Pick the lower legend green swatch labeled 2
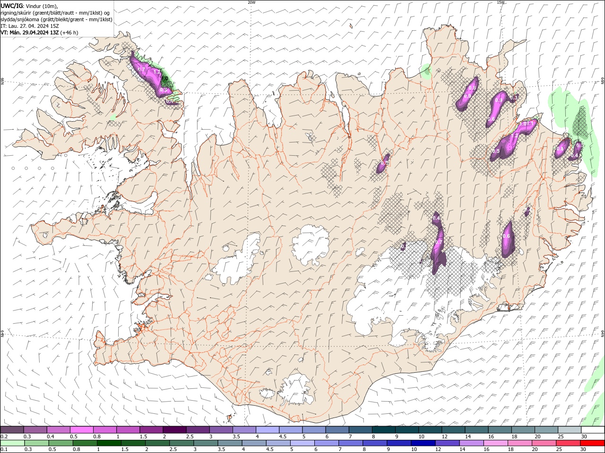The width and height of the screenshot is (605, 453). pyautogui.click(x=157, y=443)
